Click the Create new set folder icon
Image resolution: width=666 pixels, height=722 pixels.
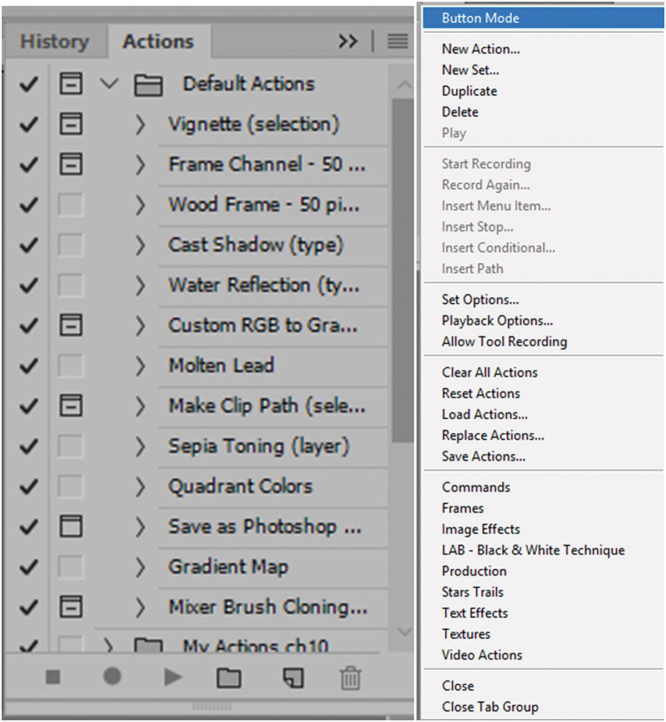click(229, 678)
